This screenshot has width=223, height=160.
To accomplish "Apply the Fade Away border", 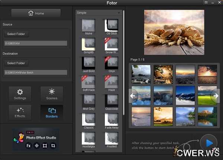I will click(x=111, y=121).
